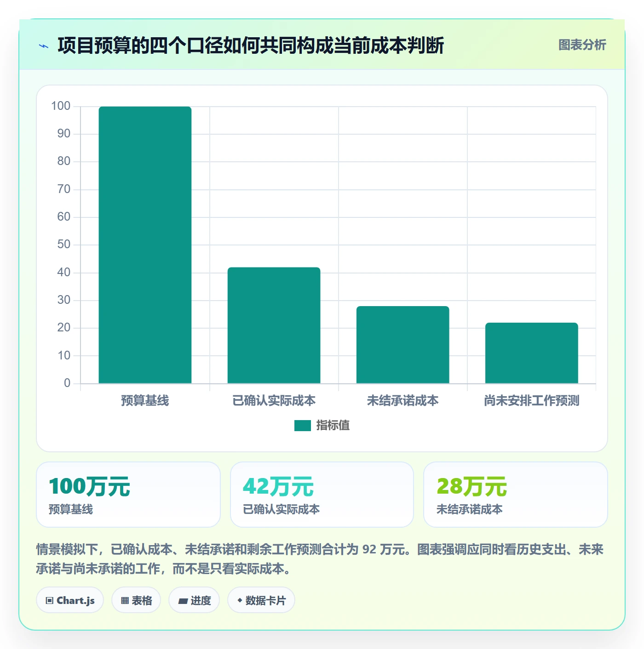Click the 预算基线 caption under 100万元
Screen dimensions: 644x649
(x=71, y=509)
